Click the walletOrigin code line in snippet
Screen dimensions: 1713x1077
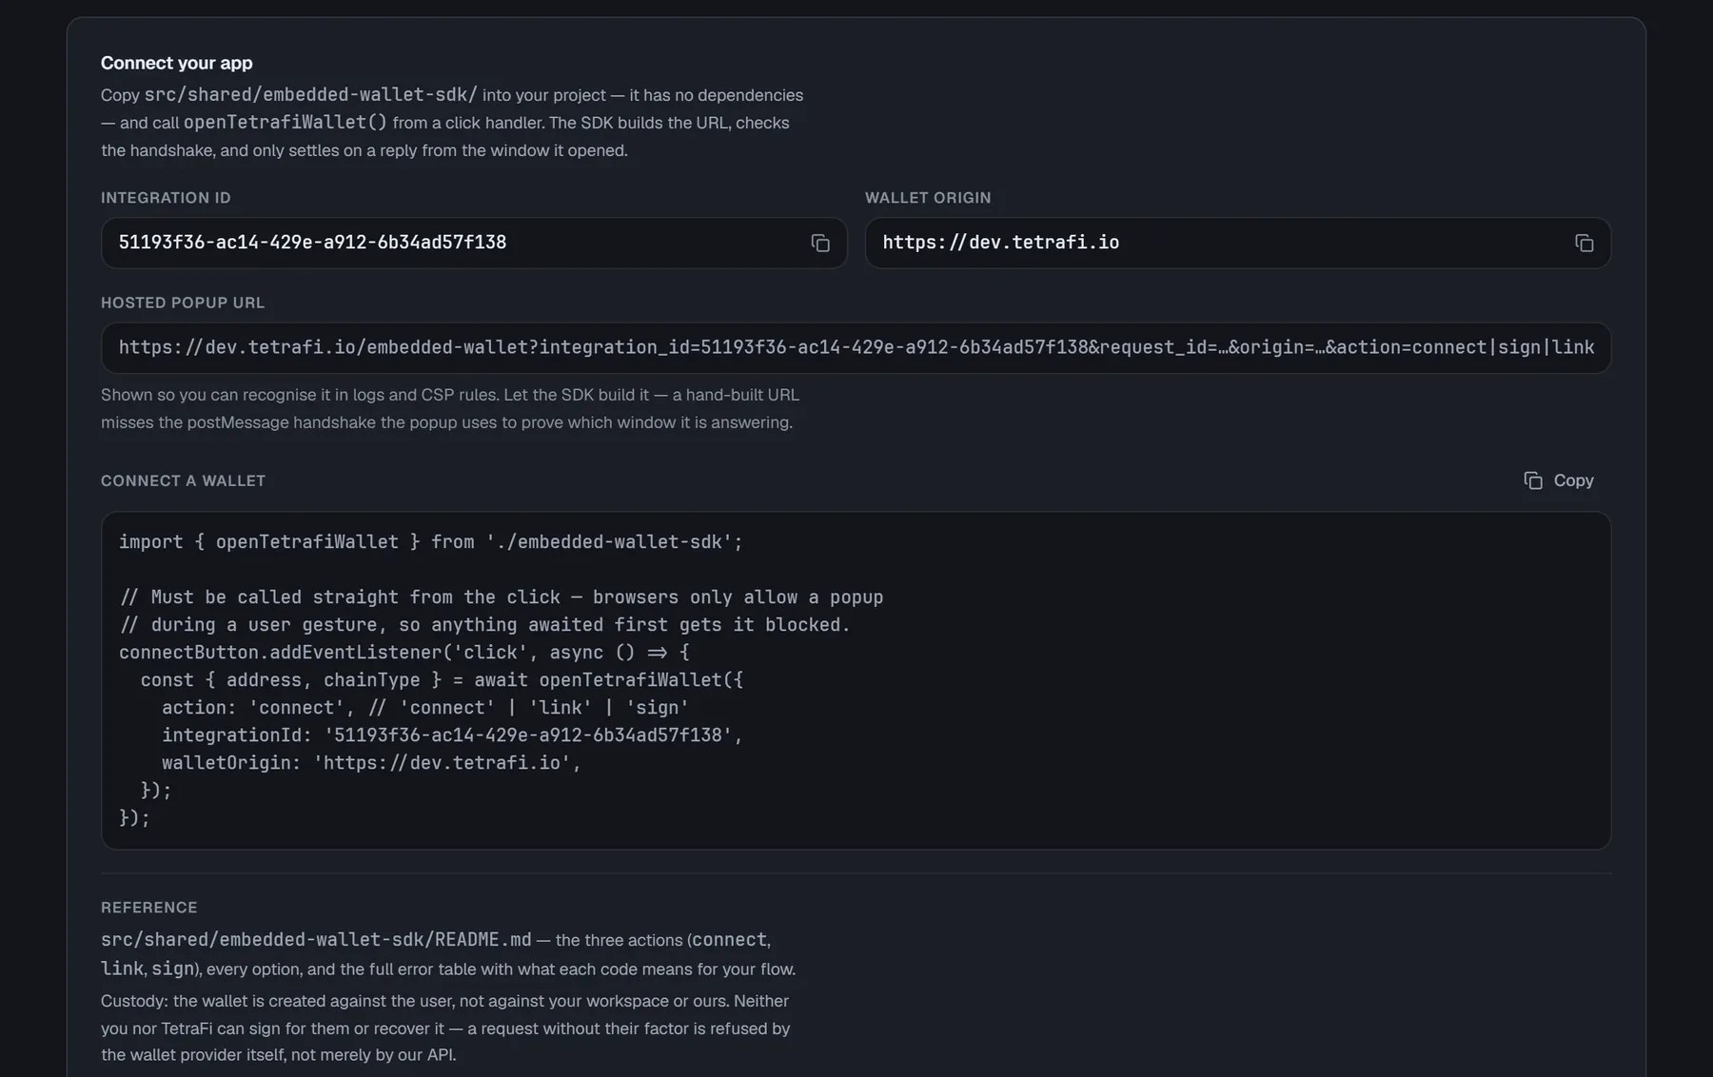pos(371,763)
